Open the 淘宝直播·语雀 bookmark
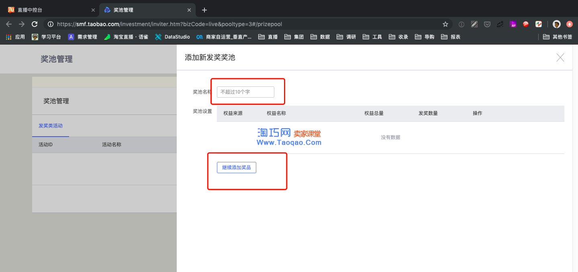Screen dimensions: 578x272 pos(126,37)
